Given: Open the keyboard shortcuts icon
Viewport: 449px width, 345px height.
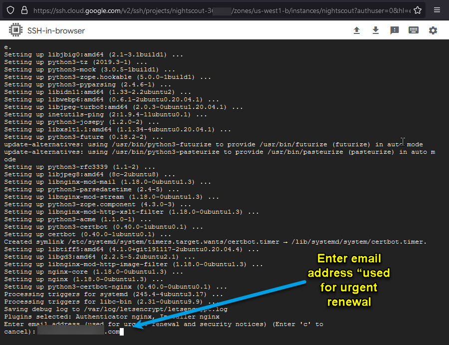Looking at the screenshot, I should 414,30.
